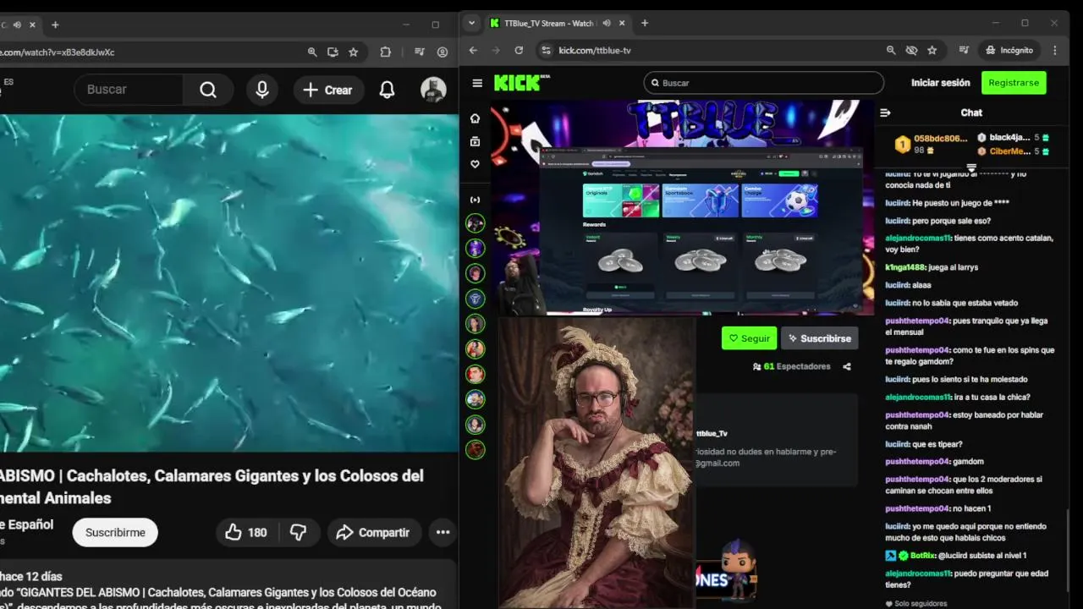The height and width of the screenshot is (609, 1083).
Task: Open the last recommended channel avatar in the Kick sidebar
Action: pos(476,449)
